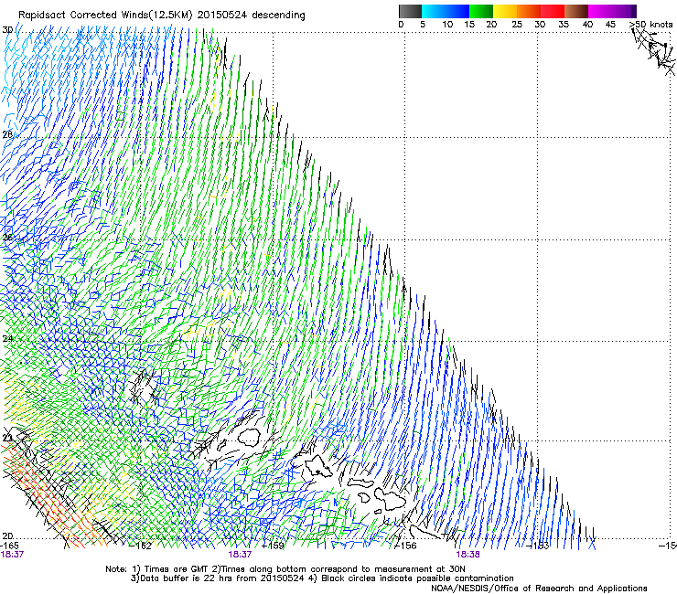Click the 'Rapidscat Corrected Winds(12.5KM)' title text
This screenshot has height=594, width=677.
(105, 16)
